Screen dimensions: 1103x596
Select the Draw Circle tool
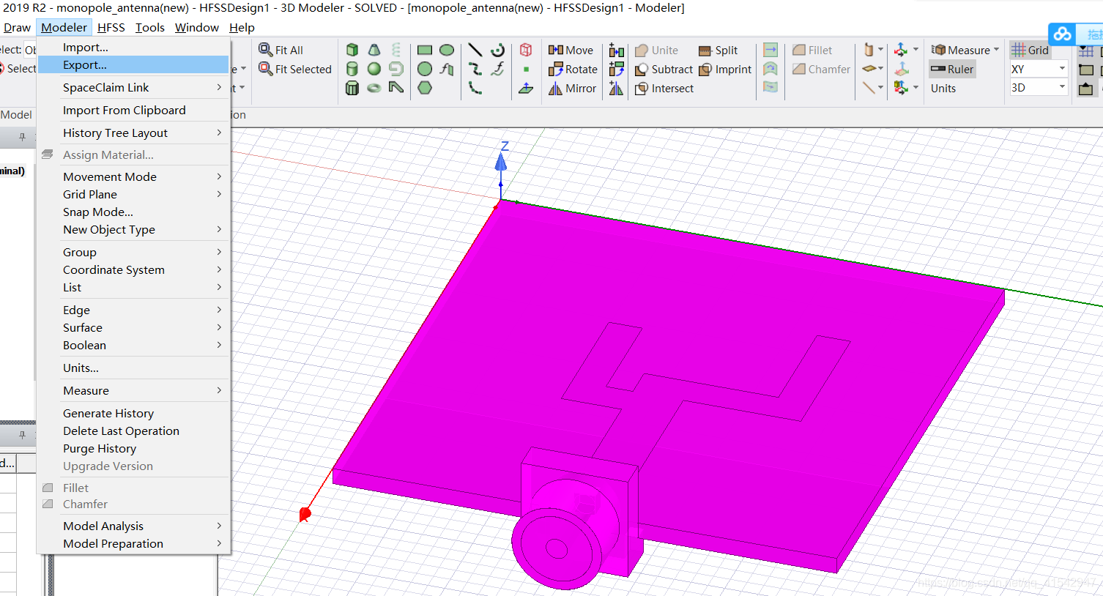[425, 69]
